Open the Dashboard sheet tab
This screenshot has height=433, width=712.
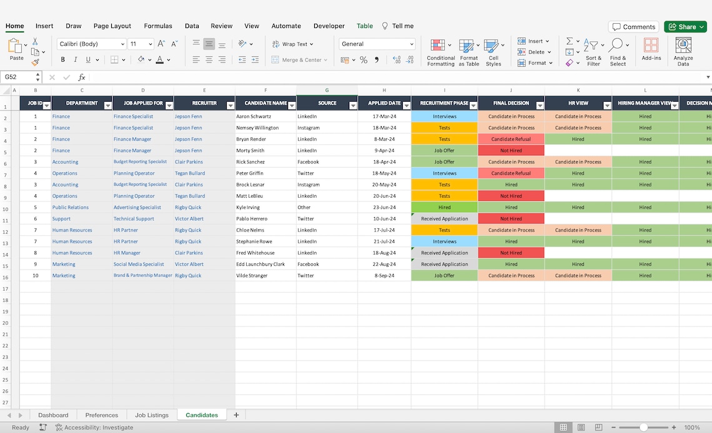[53, 414]
